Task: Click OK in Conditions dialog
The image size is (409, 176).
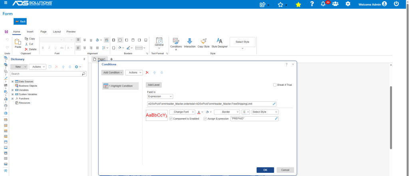Action: pos(265,170)
